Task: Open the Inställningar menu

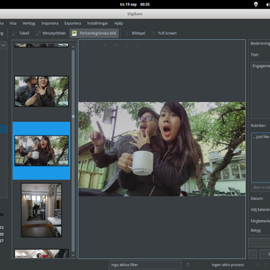Action: point(97,23)
